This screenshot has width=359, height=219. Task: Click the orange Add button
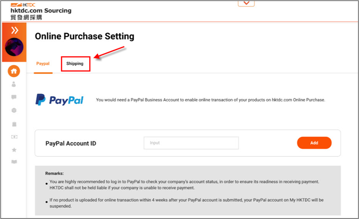click(314, 143)
